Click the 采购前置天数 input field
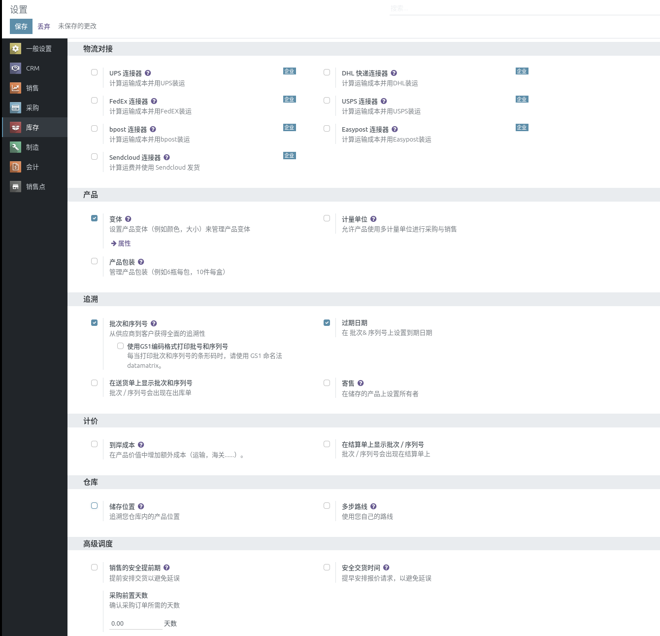The width and height of the screenshot is (660, 636). click(135, 623)
